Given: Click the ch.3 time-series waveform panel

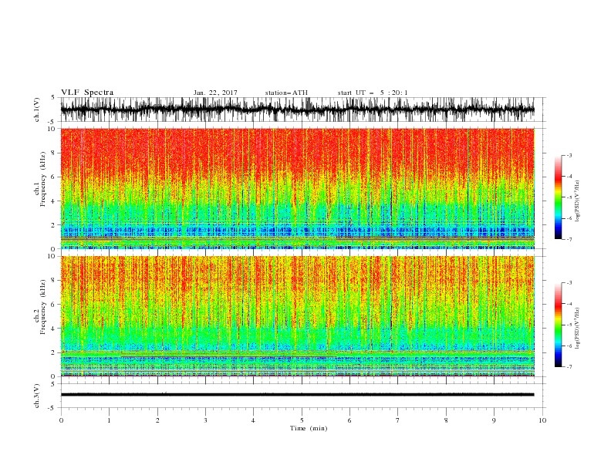Looking at the screenshot, I should (303, 396).
